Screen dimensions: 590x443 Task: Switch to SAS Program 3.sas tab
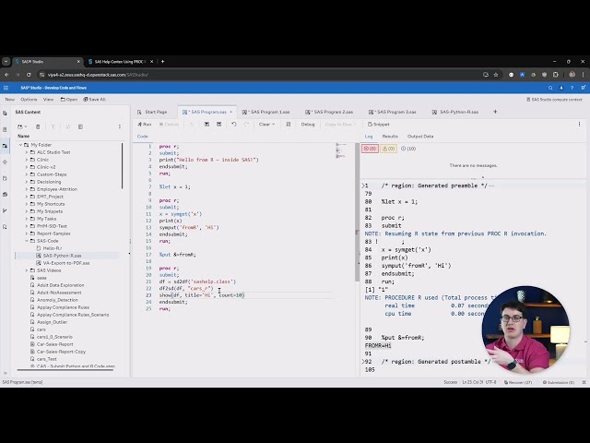pyautogui.click(x=393, y=112)
